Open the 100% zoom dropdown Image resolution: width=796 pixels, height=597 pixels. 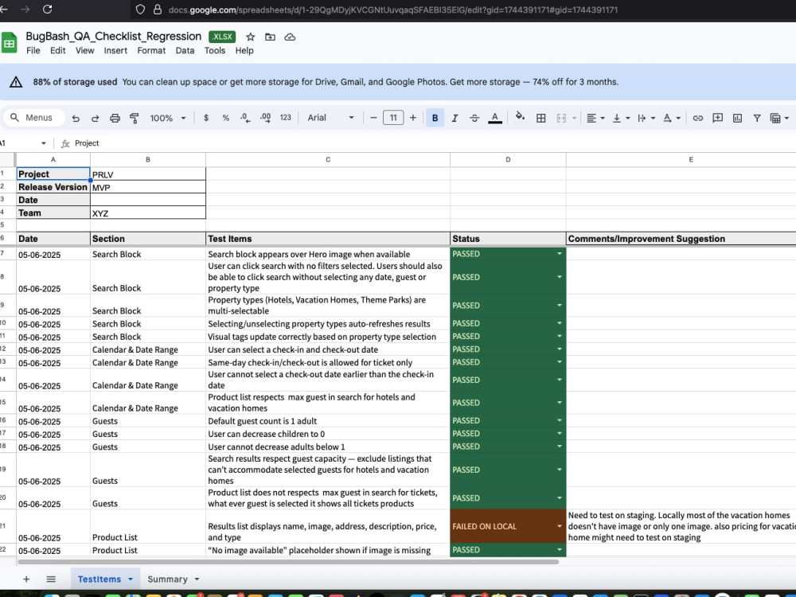click(x=168, y=118)
